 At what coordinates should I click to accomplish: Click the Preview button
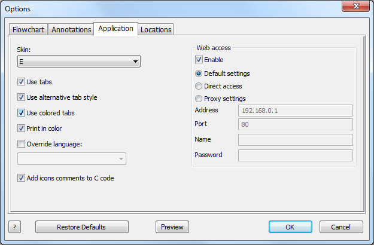coord(172,227)
